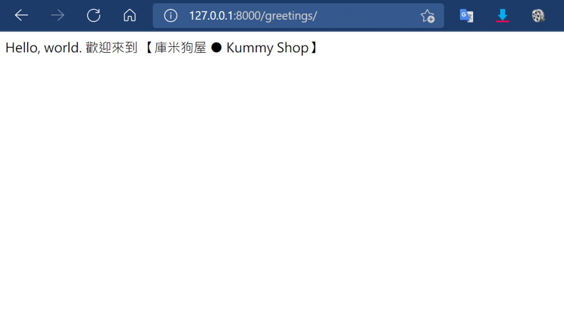
Task: Open the blue download arrow extension
Action: click(x=502, y=16)
